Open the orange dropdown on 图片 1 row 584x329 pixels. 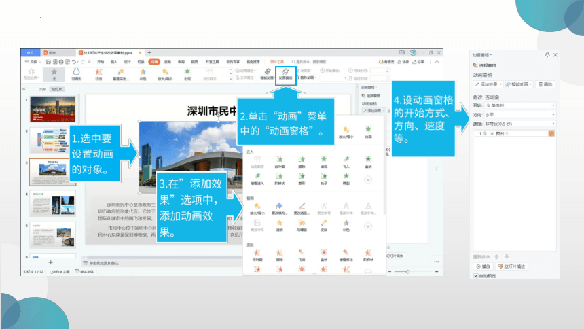pyautogui.click(x=551, y=133)
